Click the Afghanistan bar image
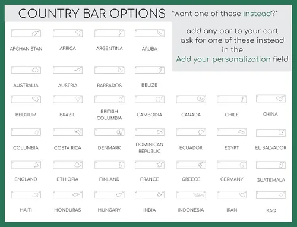The image size is (297, 227). pyautogui.click(x=26, y=33)
